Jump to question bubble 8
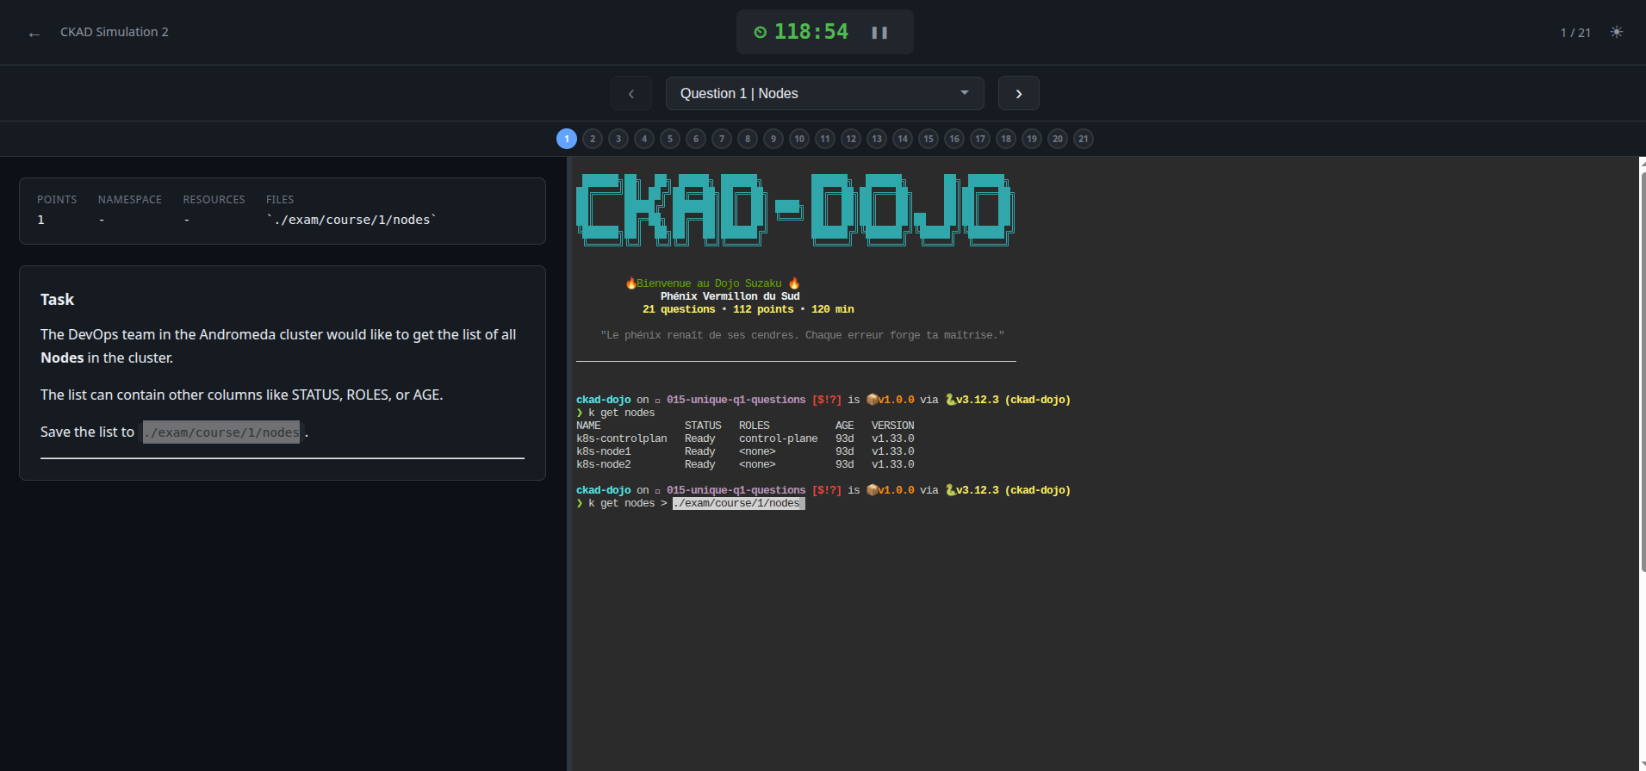The height and width of the screenshot is (771, 1646). click(748, 139)
